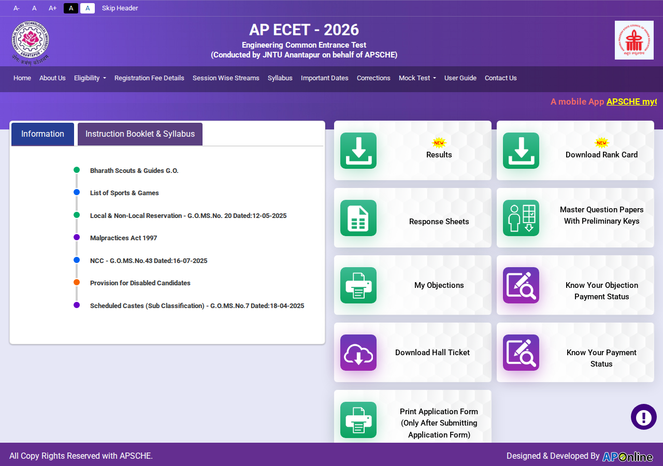
Task: Click the JNTU Anantapur logo
Action: click(31, 42)
